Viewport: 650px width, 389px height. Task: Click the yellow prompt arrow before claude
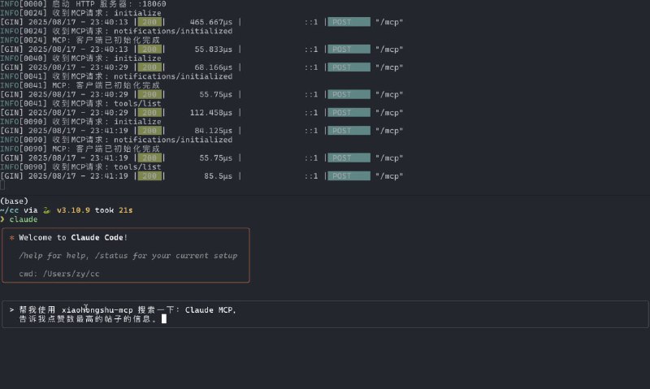coord(2,219)
